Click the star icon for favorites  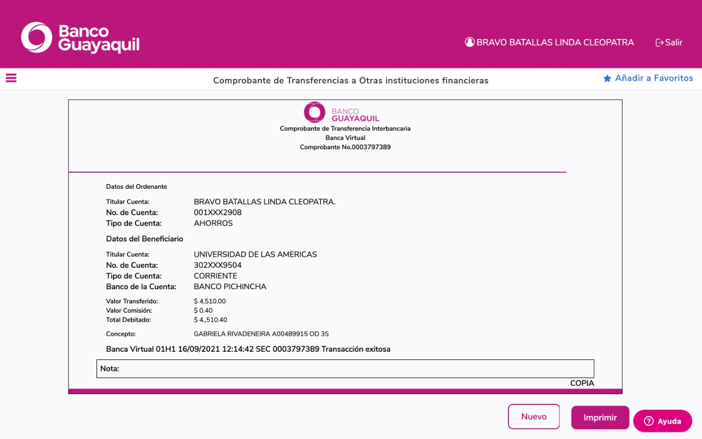[x=607, y=78]
